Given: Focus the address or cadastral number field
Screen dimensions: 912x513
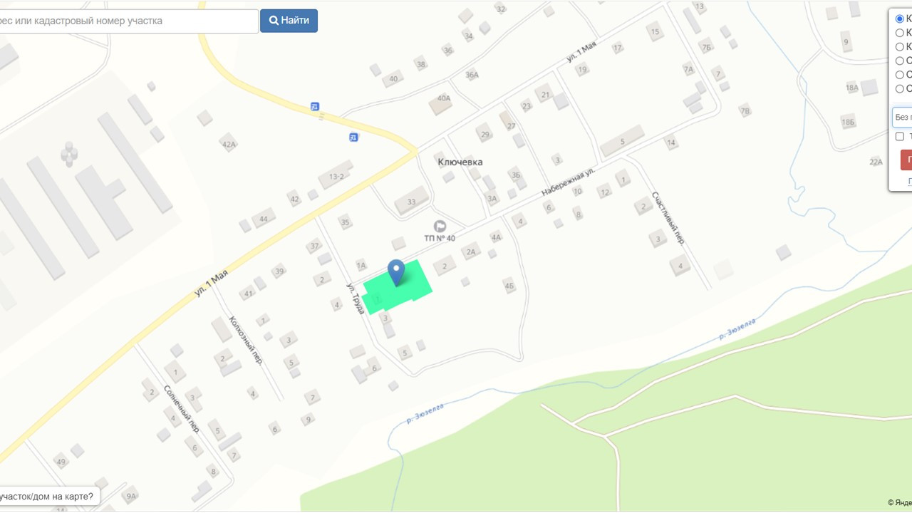Looking at the screenshot, I should tap(128, 21).
